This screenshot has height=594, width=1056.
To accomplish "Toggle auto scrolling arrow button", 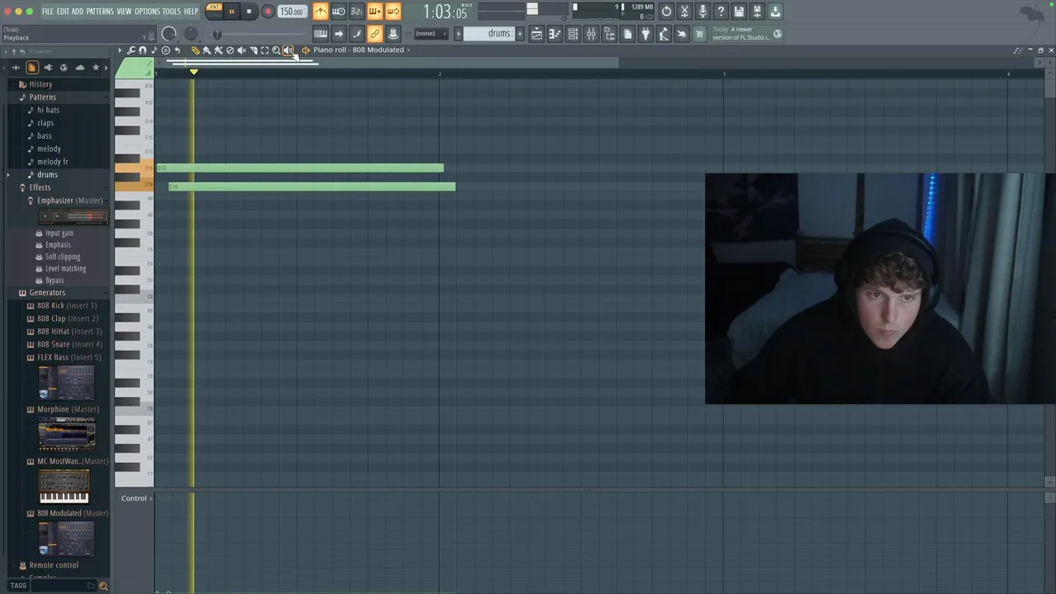I will [338, 34].
